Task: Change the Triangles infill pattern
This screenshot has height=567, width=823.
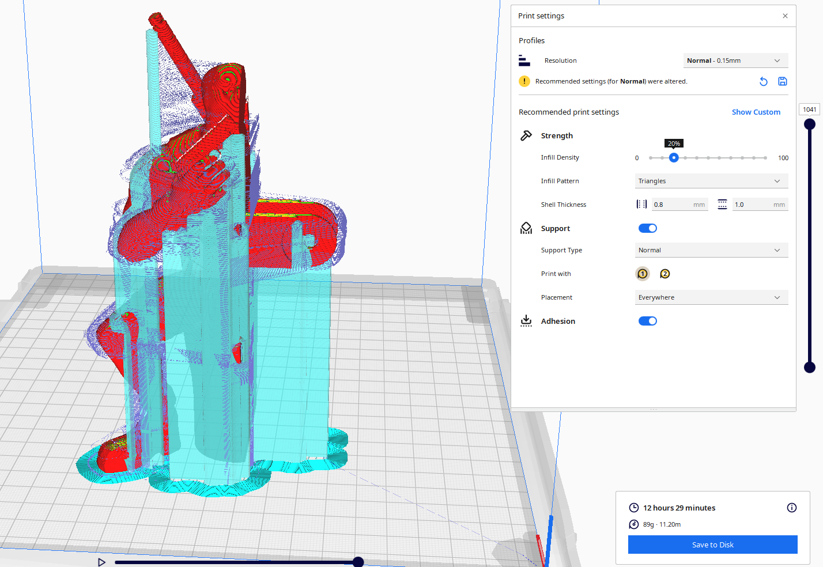Action: pos(711,180)
